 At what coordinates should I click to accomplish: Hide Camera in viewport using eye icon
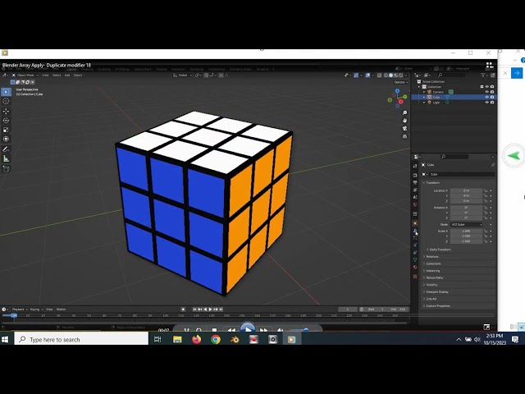[x=486, y=92]
